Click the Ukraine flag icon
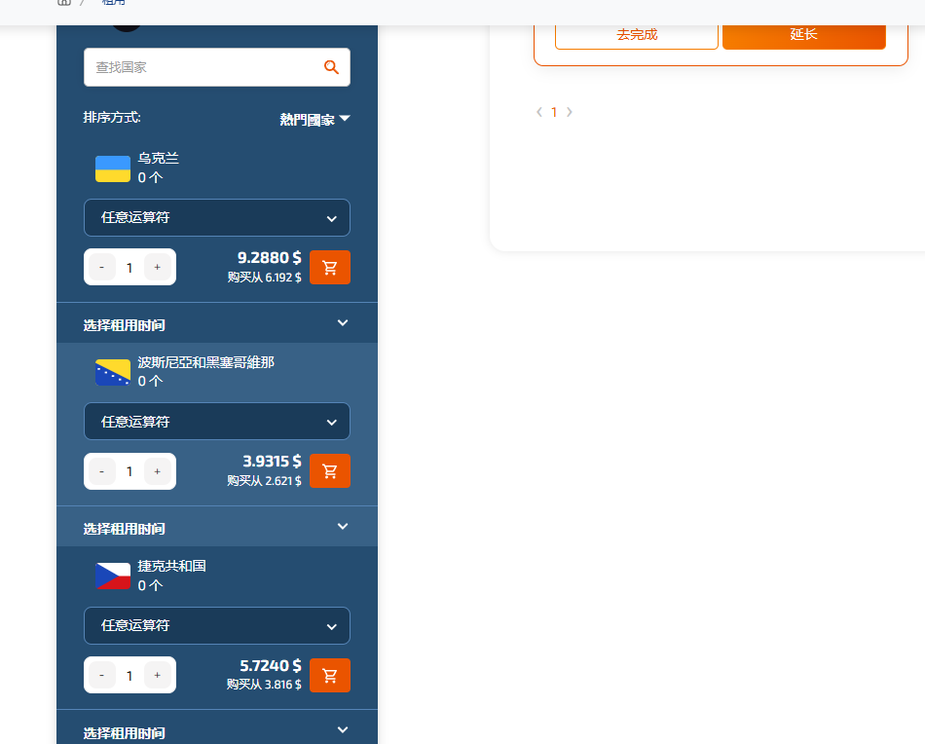The image size is (925, 744). 112,167
